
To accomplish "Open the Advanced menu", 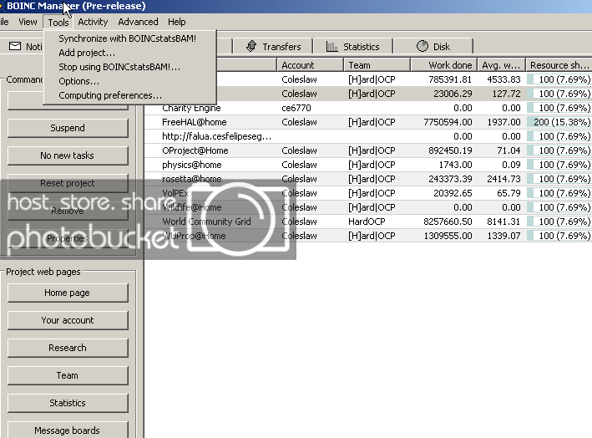I will [138, 22].
